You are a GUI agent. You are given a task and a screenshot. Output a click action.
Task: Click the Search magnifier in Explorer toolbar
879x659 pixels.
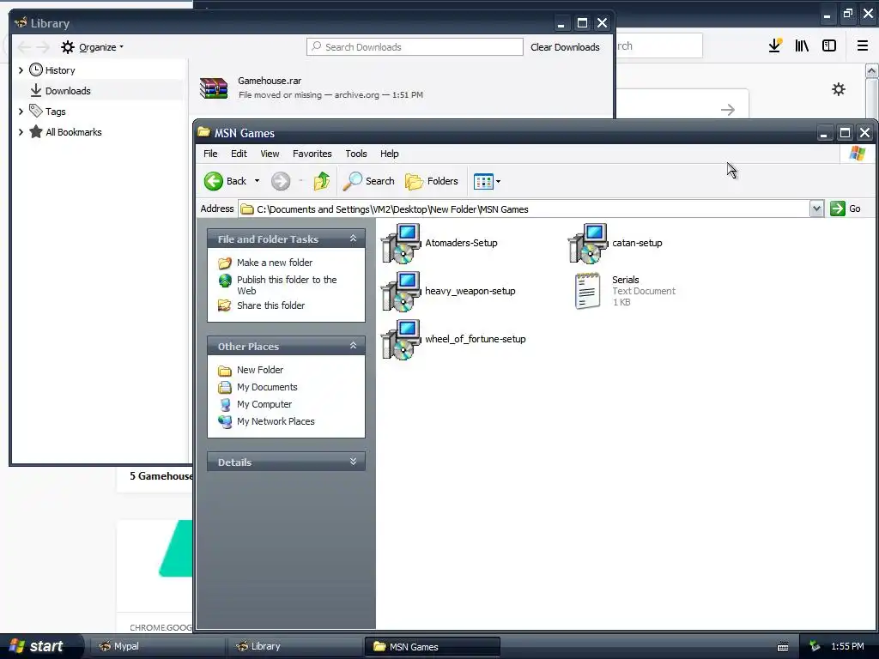(353, 181)
